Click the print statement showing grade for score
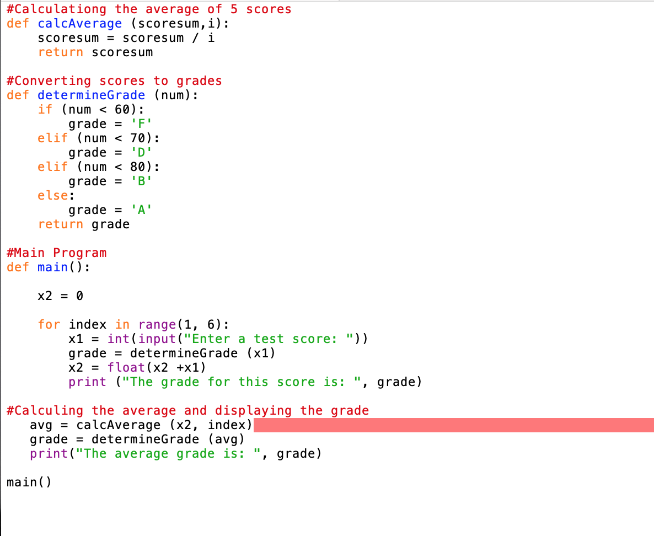Viewport: 654px width, 536px height. click(x=243, y=382)
